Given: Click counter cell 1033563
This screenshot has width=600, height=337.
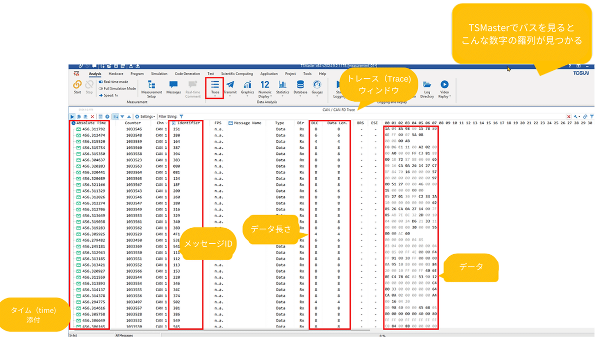Looking at the screenshot, I should (x=134, y=166).
